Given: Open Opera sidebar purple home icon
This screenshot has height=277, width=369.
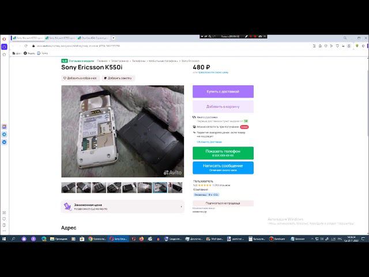Looking at the screenshot, I should point(4,47).
